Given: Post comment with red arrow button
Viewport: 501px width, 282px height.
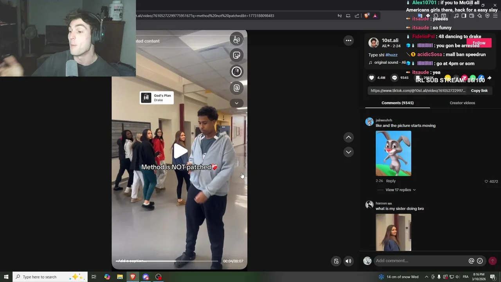Looking at the screenshot, I should (492, 261).
